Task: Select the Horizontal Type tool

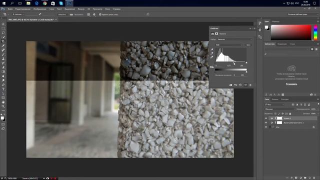Action: pyautogui.click(x=3, y=89)
